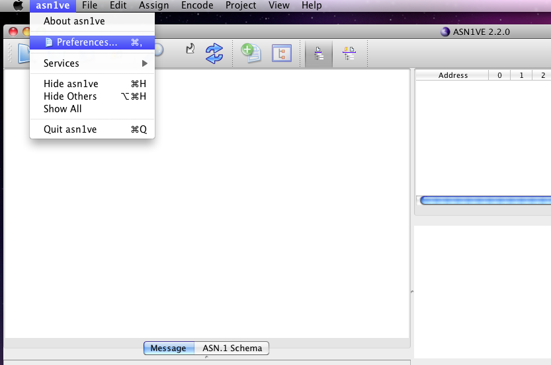Click the small curved-arrow icon in toolbar
This screenshot has height=365, width=551.
click(x=191, y=48)
